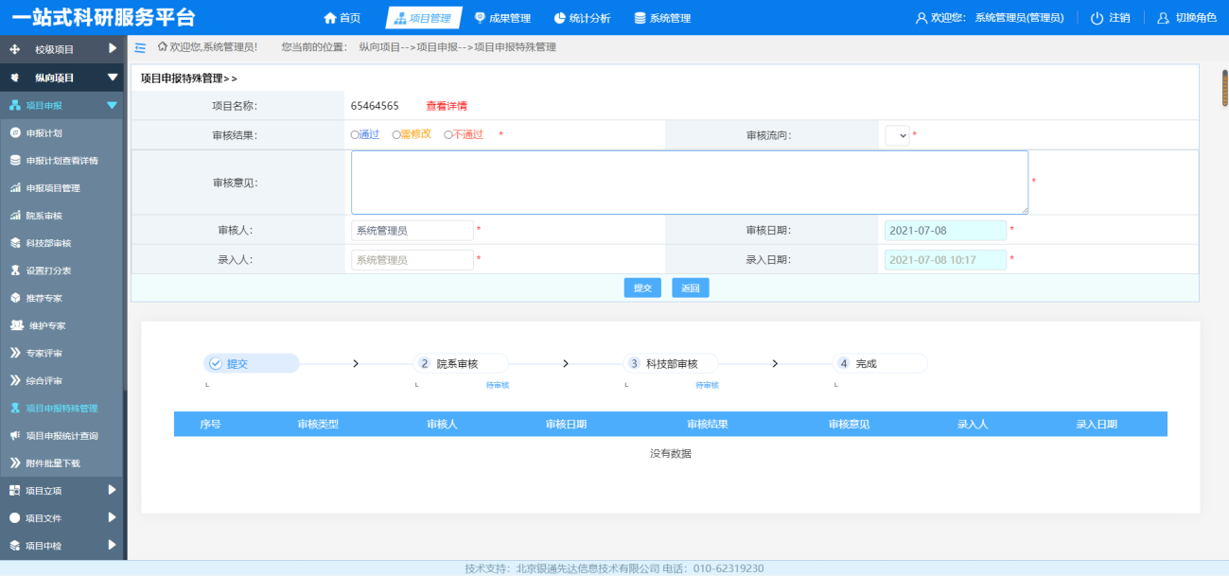The width and height of the screenshot is (1229, 576).
Task: Click 待审核 under 科技部审核 step
Action: click(708, 385)
